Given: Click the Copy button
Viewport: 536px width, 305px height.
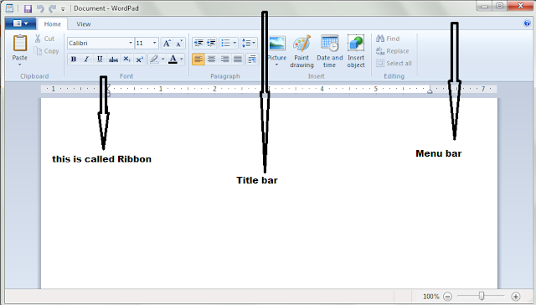Looking at the screenshot, I should point(47,51).
